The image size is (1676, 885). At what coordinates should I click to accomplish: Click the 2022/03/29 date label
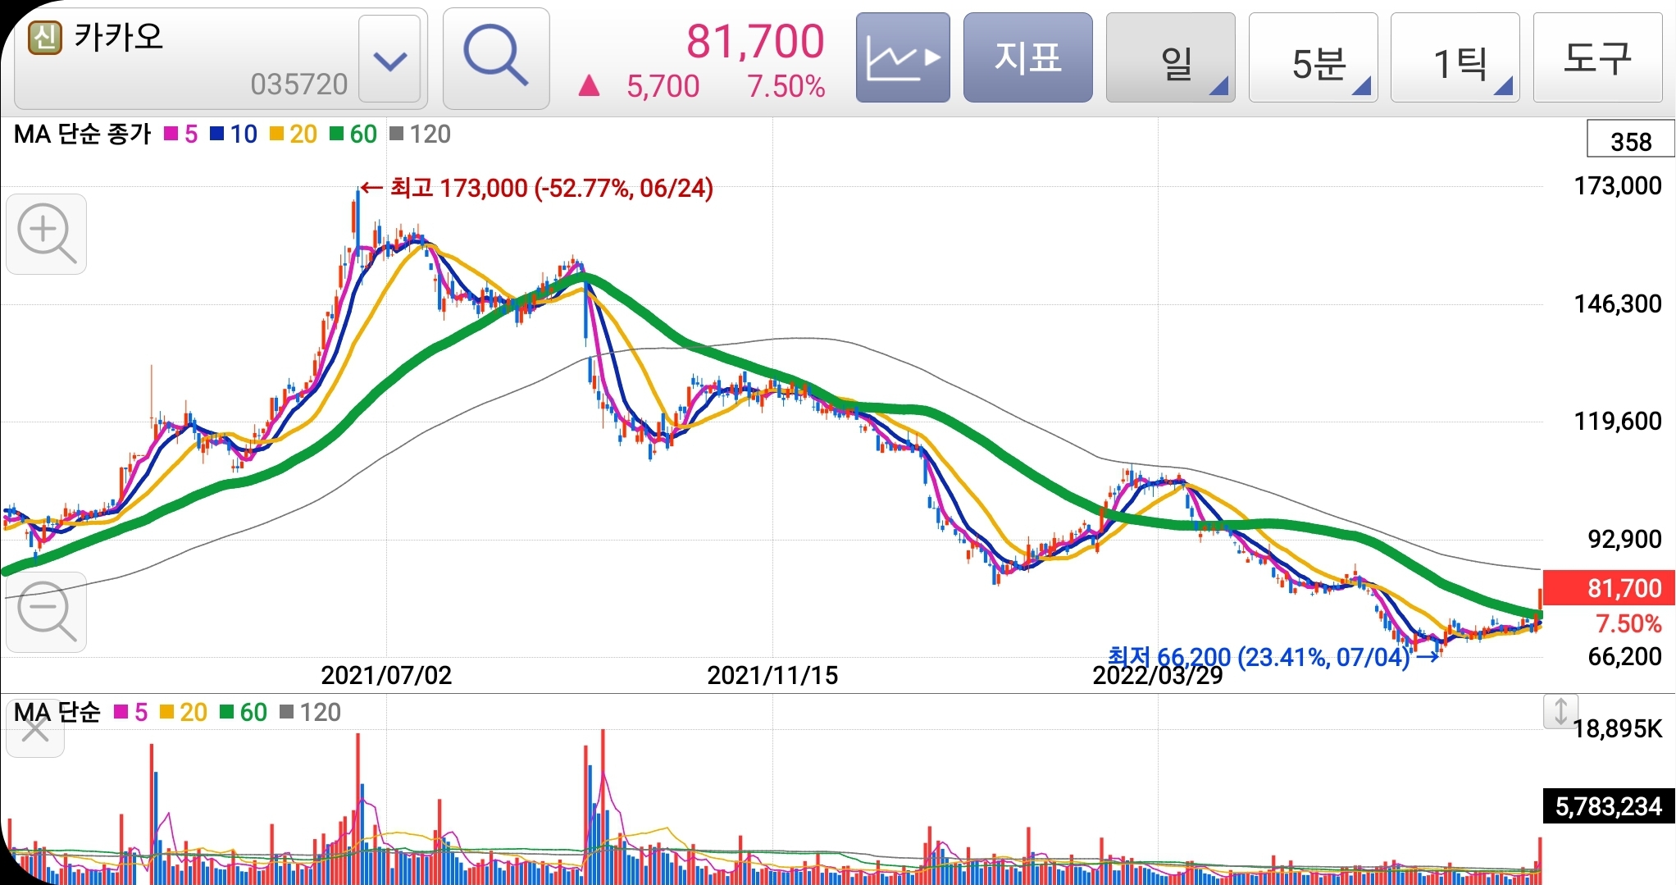click(x=1157, y=675)
